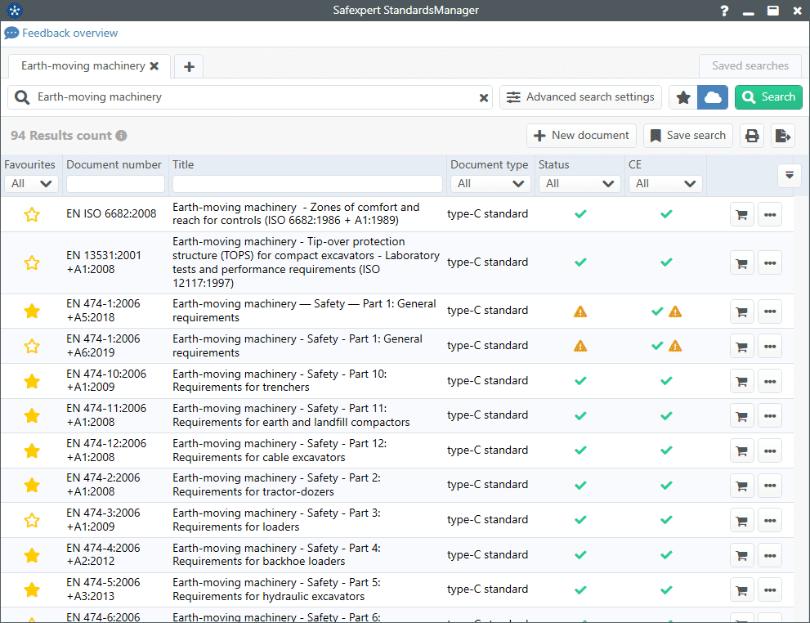The image size is (810, 623).
Task: Open the Document type filter dropdown
Action: click(490, 184)
